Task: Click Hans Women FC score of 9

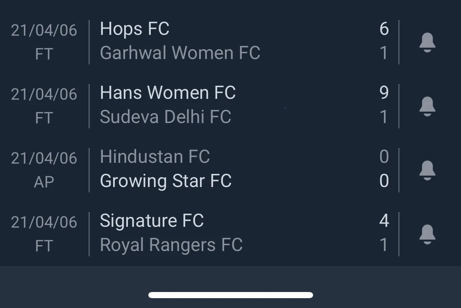Action: point(384,93)
